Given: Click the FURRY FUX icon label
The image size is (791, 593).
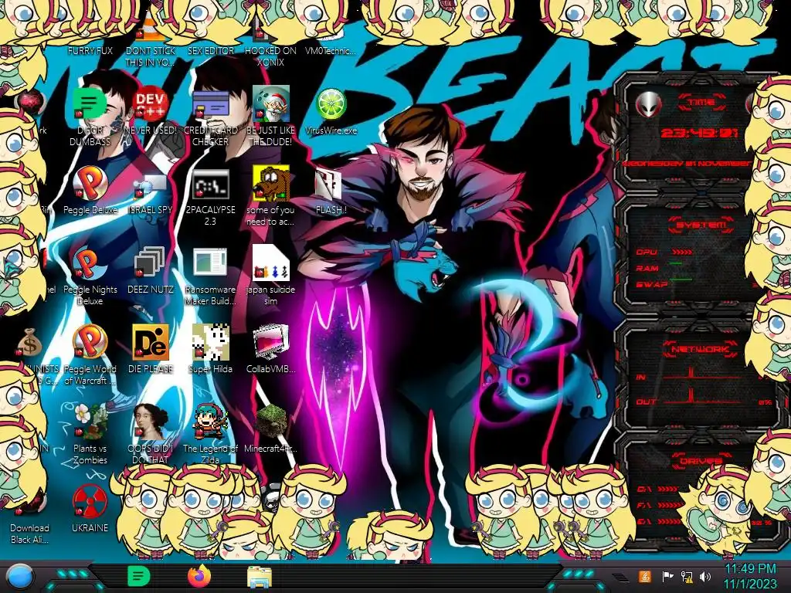Looking at the screenshot, I should click(90, 50).
